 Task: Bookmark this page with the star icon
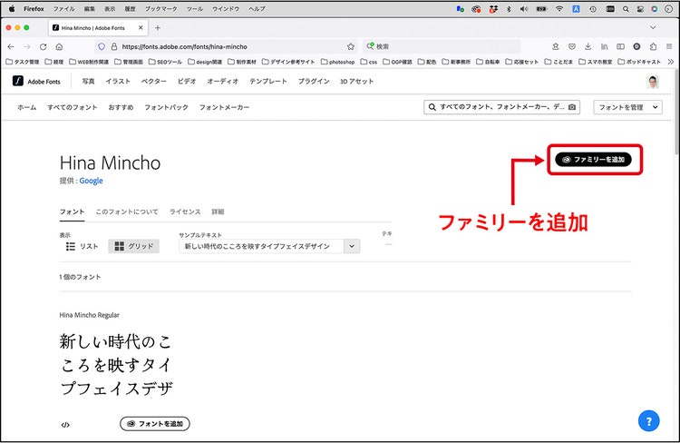coord(350,46)
